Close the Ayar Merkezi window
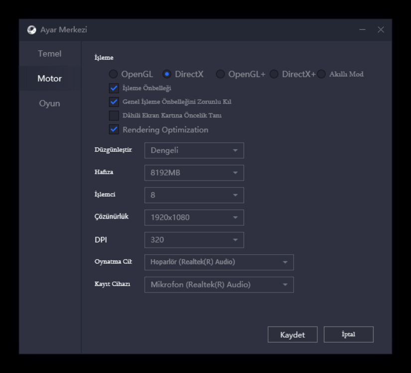 (381, 29)
